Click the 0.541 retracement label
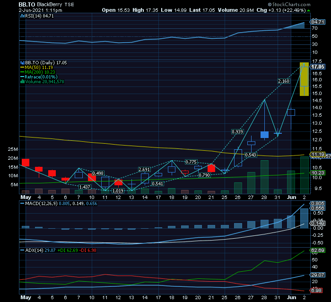This screenshot has width=331, height=302. pos(157,184)
